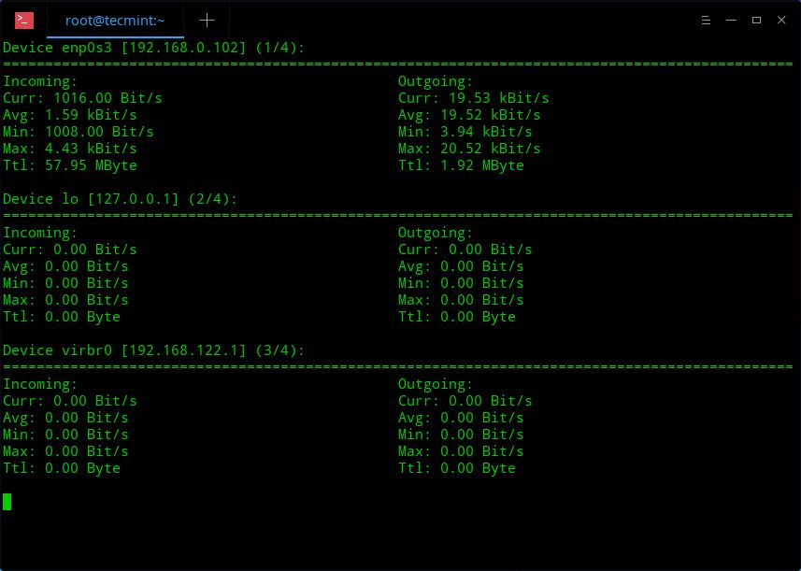Click lo device incoming 'Ttl: 0.00 Byte'
This screenshot has width=801, height=571.
click(x=62, y=317)
